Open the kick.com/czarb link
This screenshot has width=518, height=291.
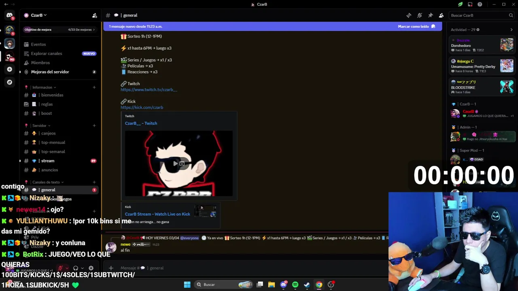pos(142,108)
